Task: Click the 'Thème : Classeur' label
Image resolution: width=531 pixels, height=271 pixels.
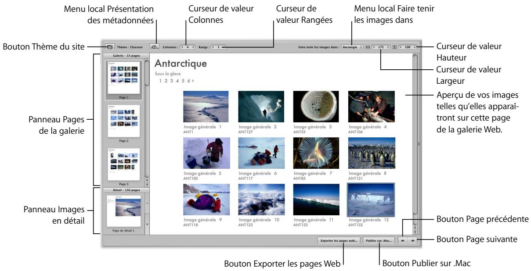Action: [x=130, y=46]
